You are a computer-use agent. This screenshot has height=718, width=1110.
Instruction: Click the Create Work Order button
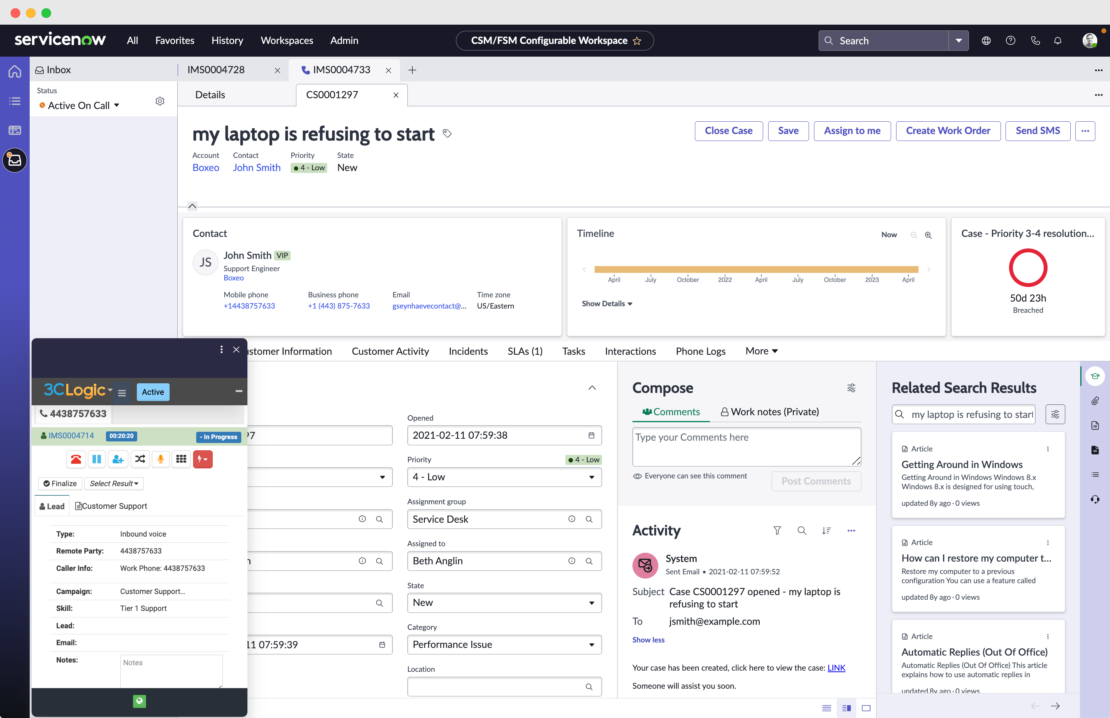[948, 131]
